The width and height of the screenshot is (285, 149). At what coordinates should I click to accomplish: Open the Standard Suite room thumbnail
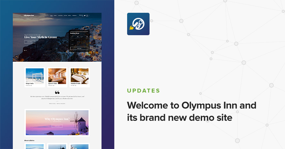(79, 76)
